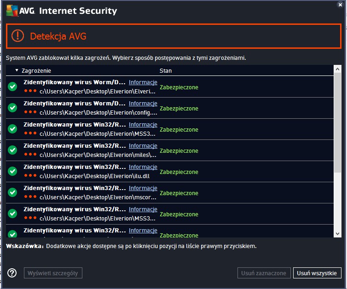Click severity dots beside miles path
The height and width of the screenshot is (289, 347).
30,154
